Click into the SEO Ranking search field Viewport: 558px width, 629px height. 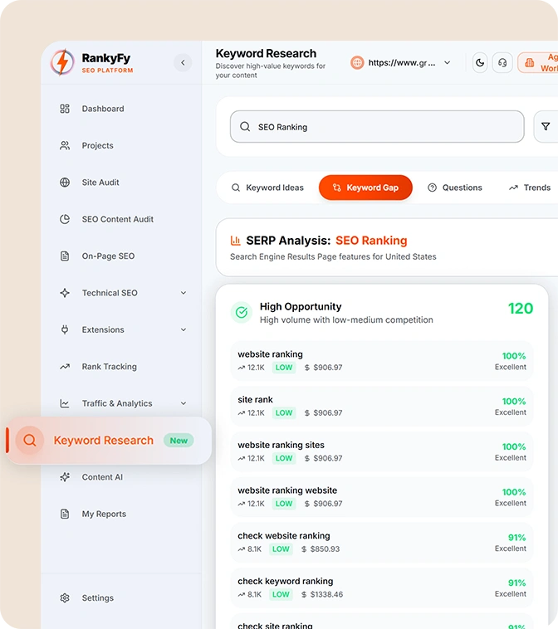[377, 127]
